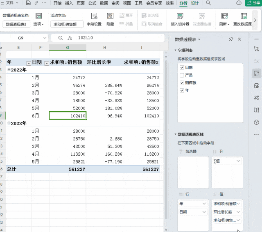Viewport: 262px width, 232px height.
Task: Click 更改数据源 change data source
Action: 242,20
